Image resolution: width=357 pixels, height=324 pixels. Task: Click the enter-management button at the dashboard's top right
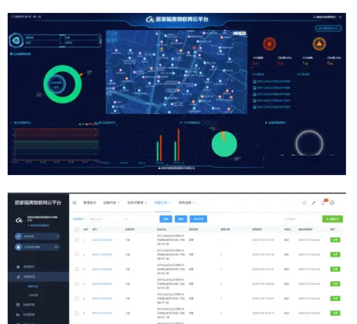coord(328,29)
